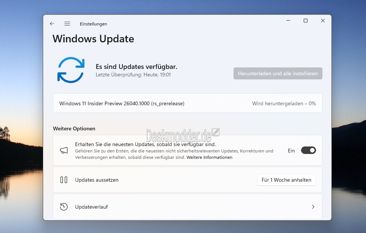Image resolution: width=366 pixels, height=233 pixels.
Task: Click the Weitere Optionen section heading
Action: (74, 128)
